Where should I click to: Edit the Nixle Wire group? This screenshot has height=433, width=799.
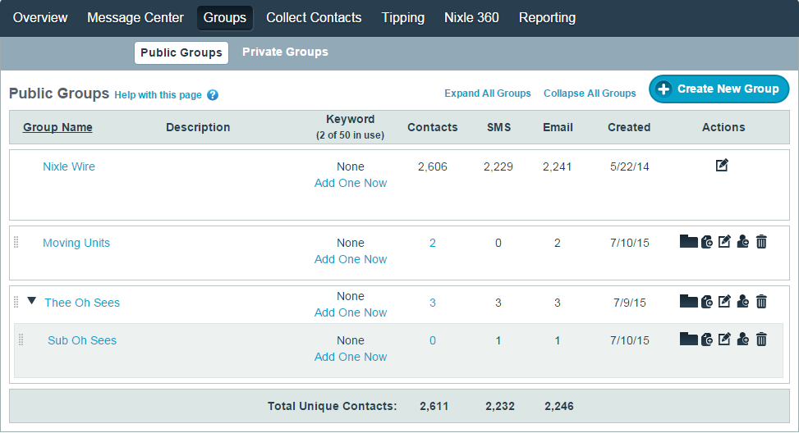[x=722, y=165]
